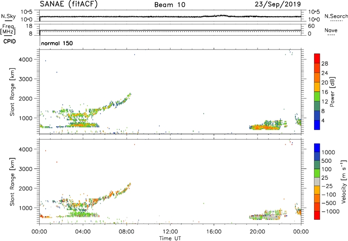Click the 'SANAE (fitACF)' title text
Screen dimensions: 348x241
coord(69,4)
